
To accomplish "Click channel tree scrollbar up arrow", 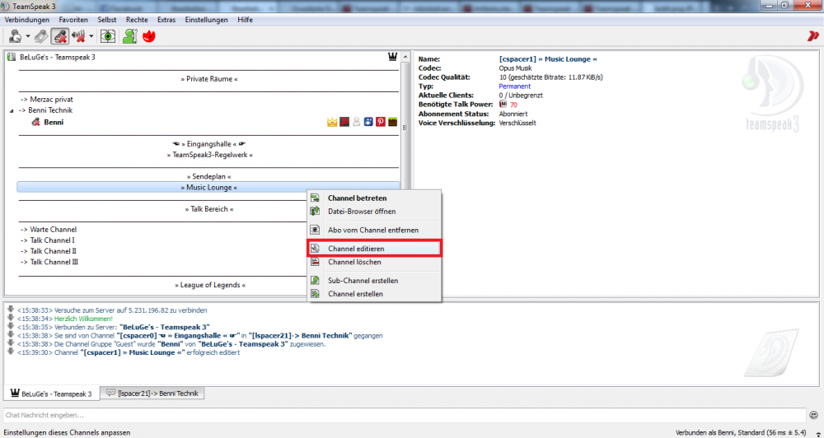I will pos(405,57).
